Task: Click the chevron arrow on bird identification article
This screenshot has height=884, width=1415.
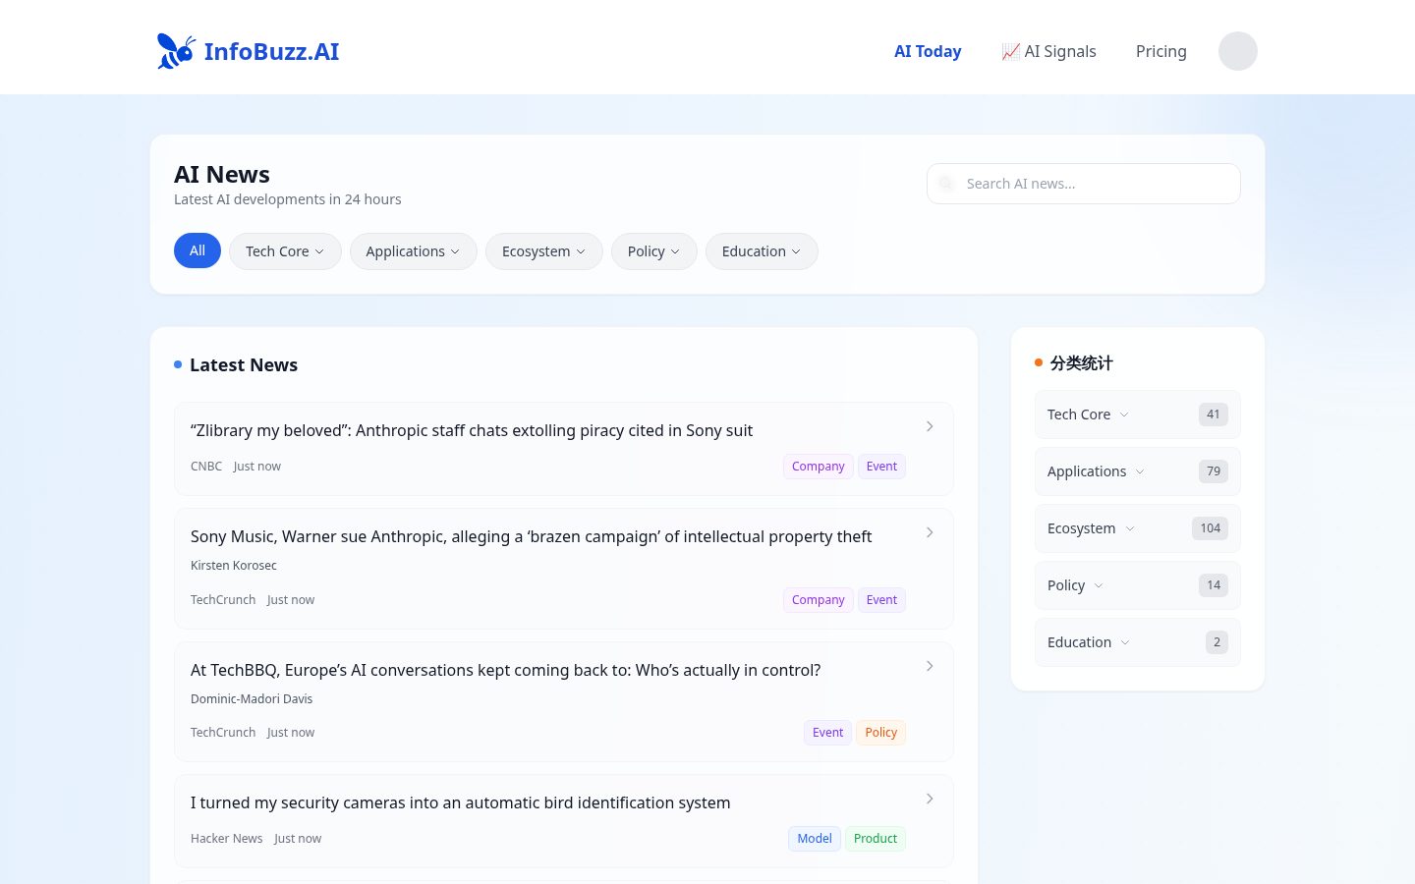Action: [x=930, y=799]
